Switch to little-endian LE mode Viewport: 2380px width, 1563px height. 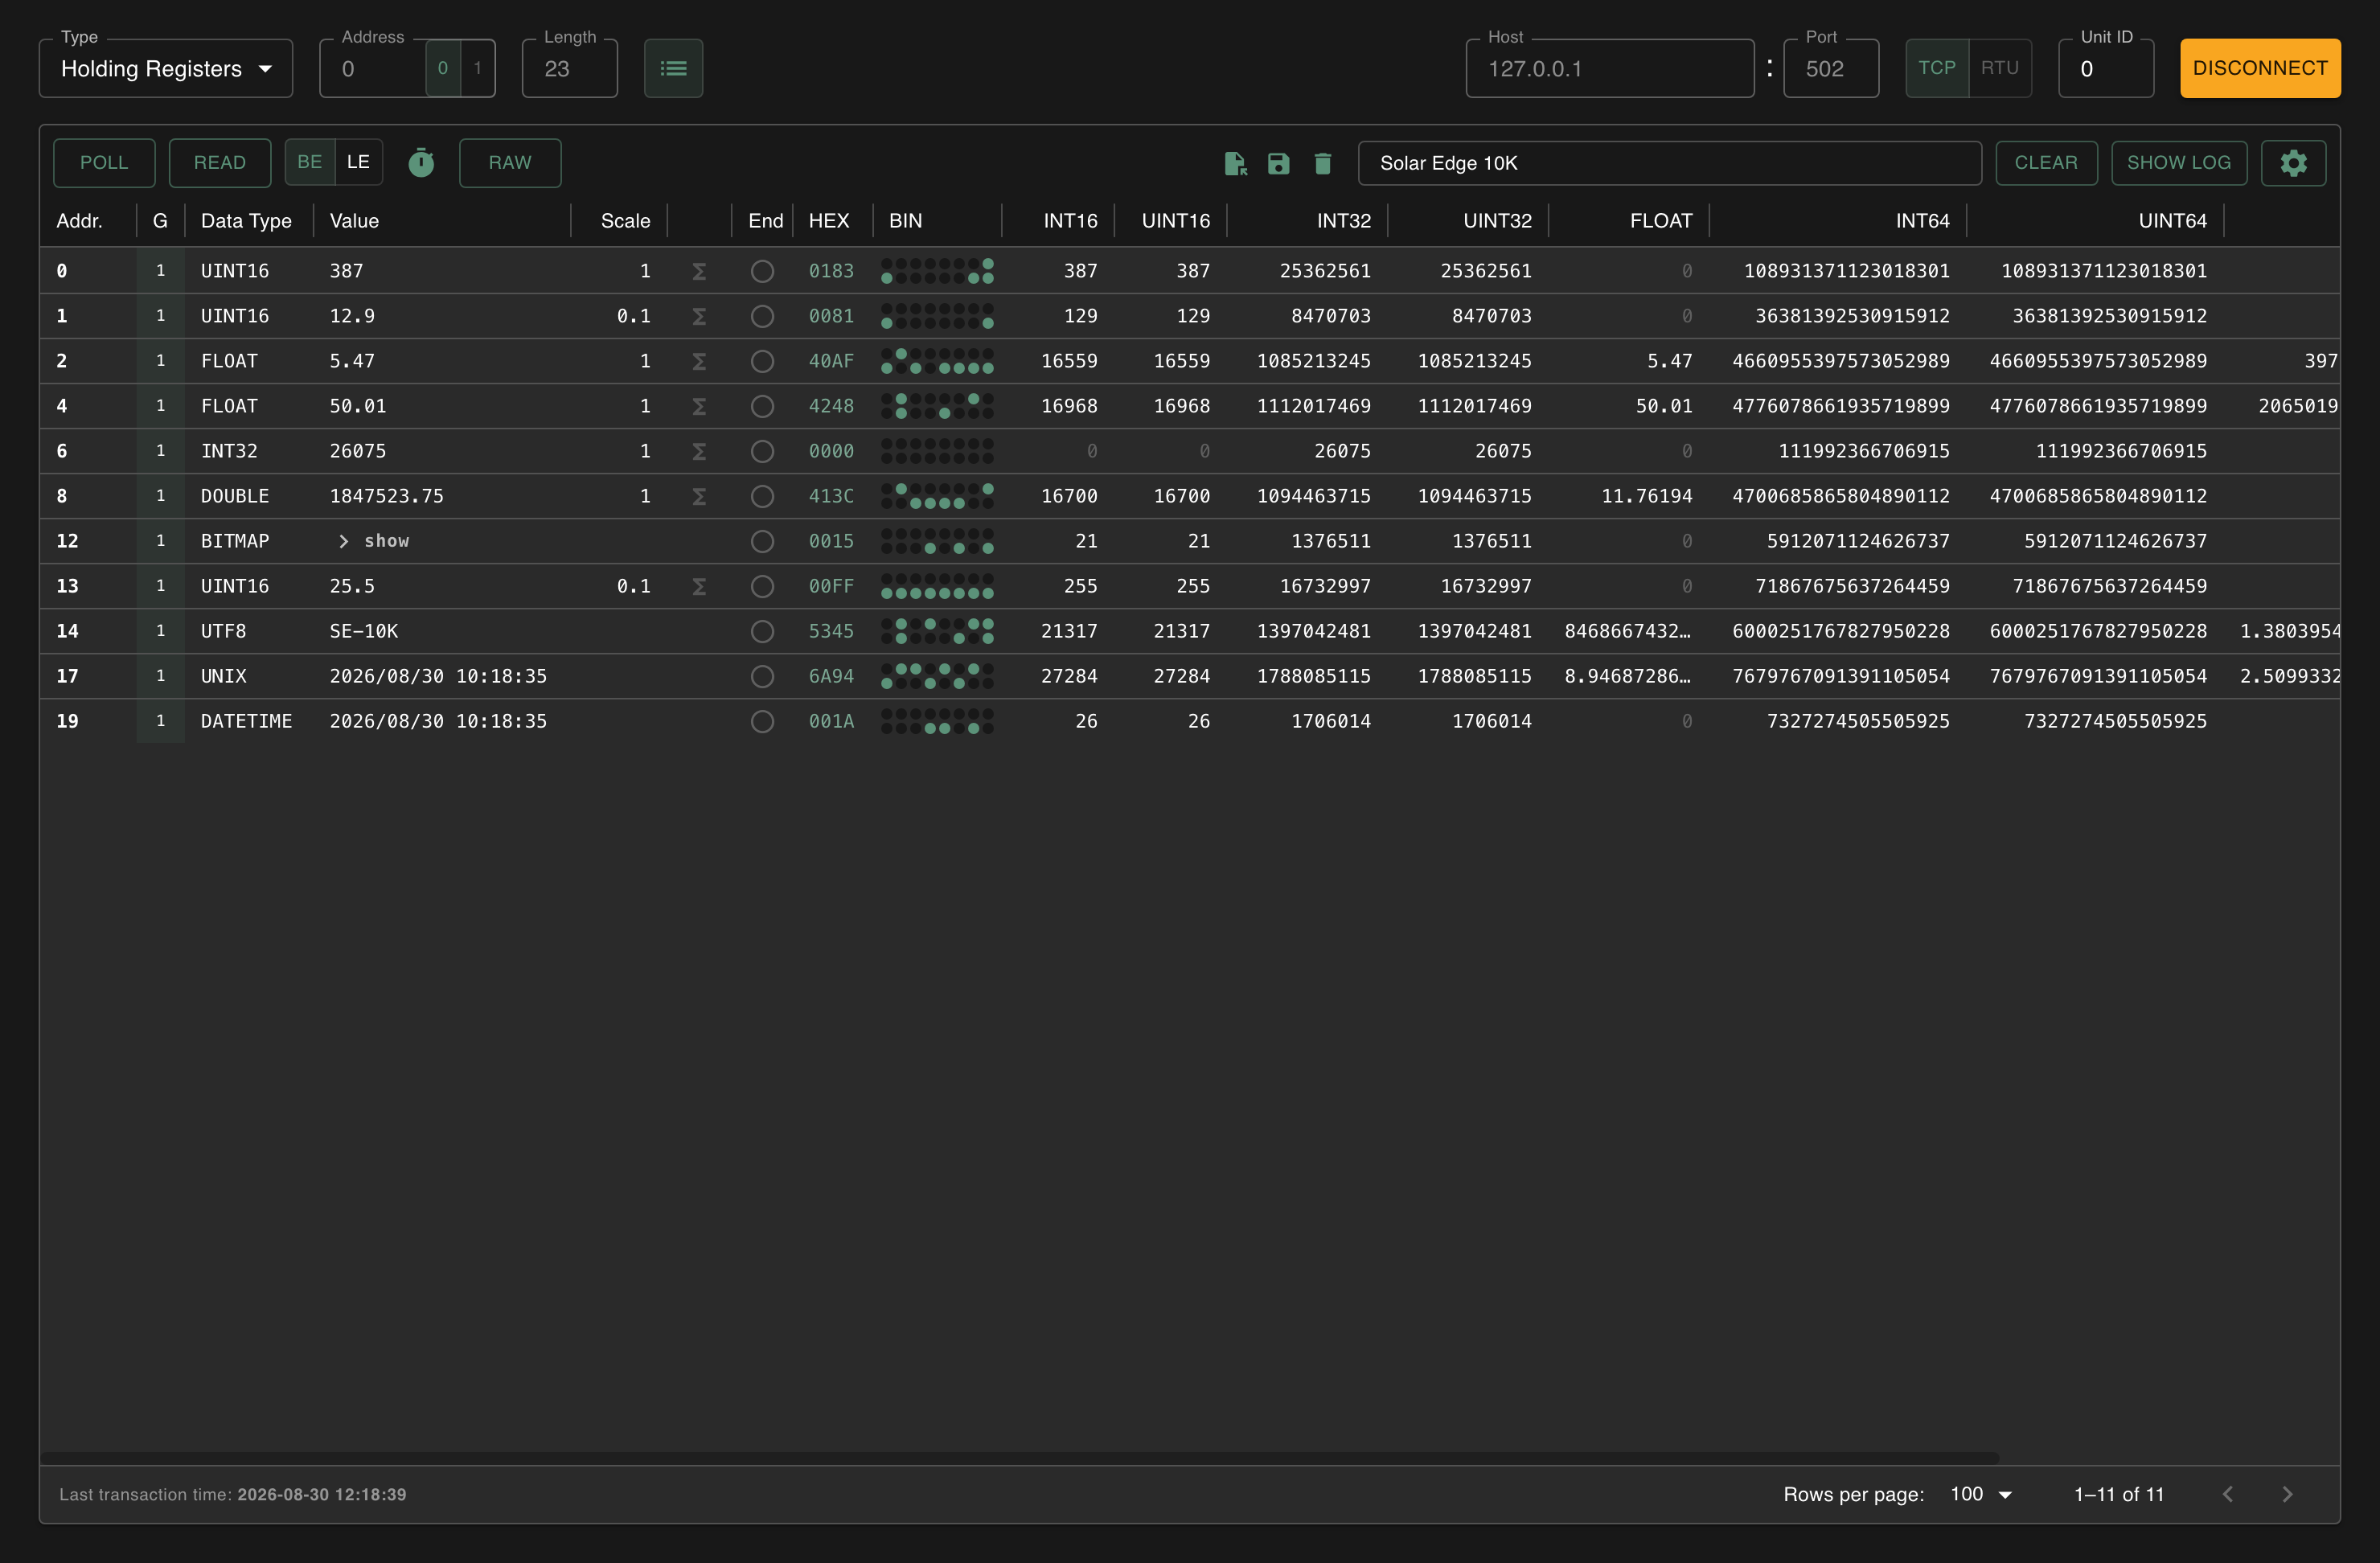coord(358,162)
